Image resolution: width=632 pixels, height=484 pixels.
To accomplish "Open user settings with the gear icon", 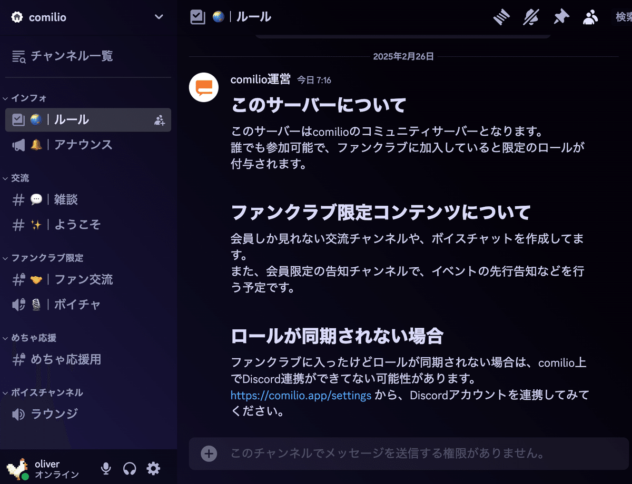I will pyautogui.click(x=153, y=468).
